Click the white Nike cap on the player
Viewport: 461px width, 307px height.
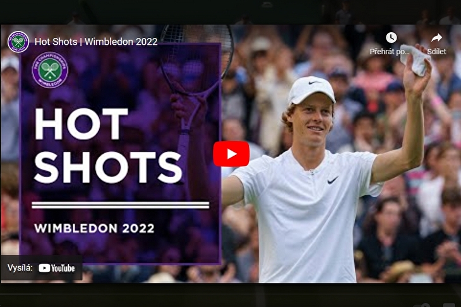click(x=311, y=90)
